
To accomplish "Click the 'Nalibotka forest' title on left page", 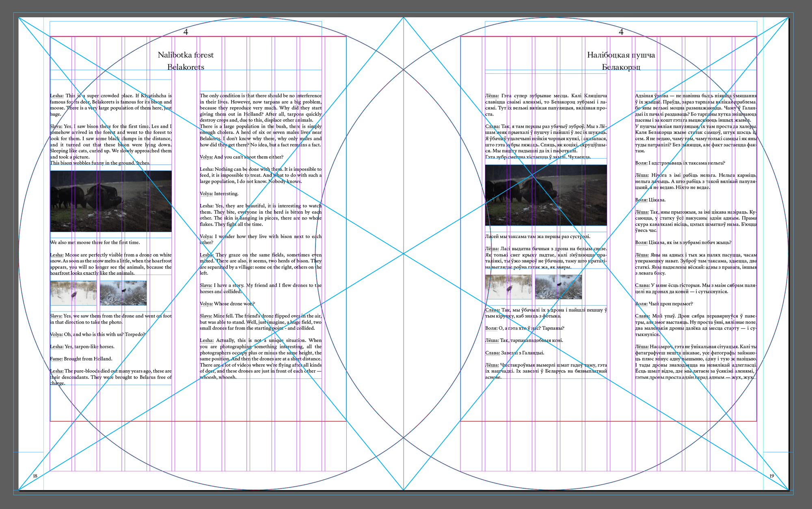I will [186, 55].
